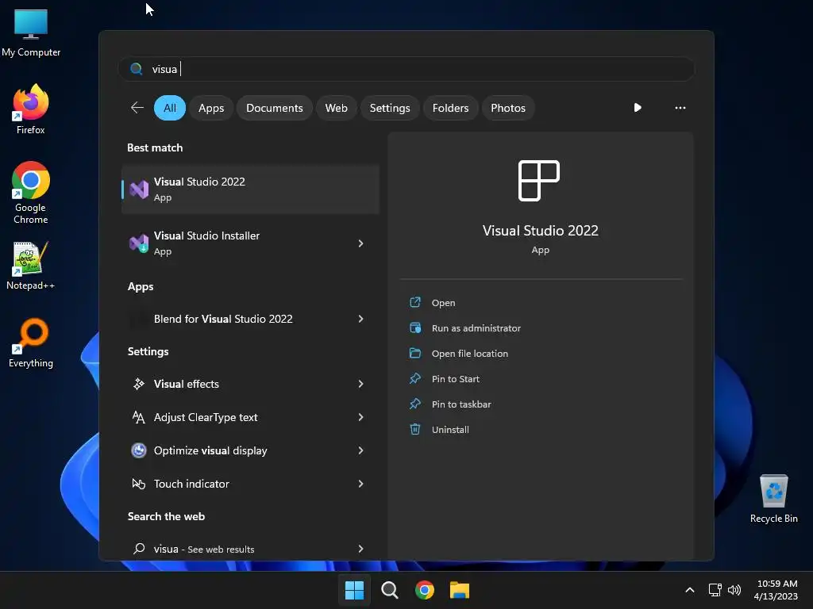Viewport: 813px width, 609px height.
Task: Switch to the Documents filter tab
Action: (274, 108)
